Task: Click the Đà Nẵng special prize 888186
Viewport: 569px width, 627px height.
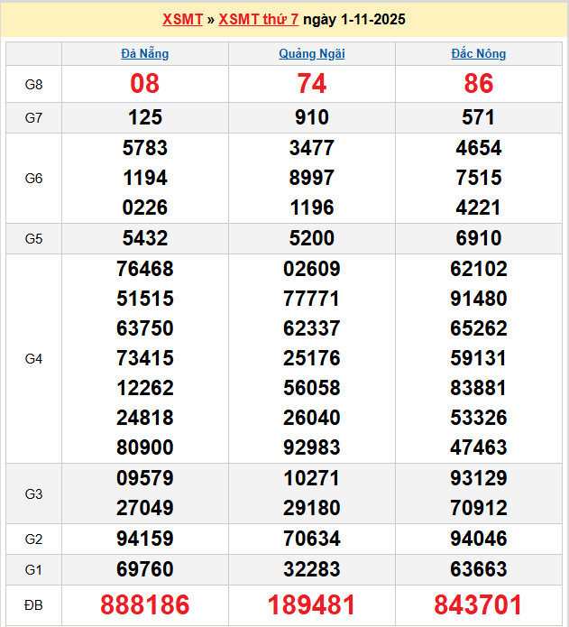Action: (144, 604)
